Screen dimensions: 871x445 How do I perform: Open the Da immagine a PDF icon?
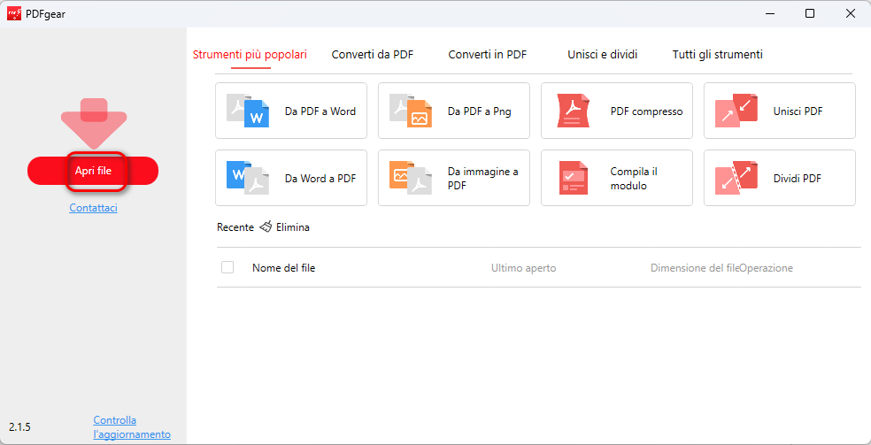[x=411, y=179]
